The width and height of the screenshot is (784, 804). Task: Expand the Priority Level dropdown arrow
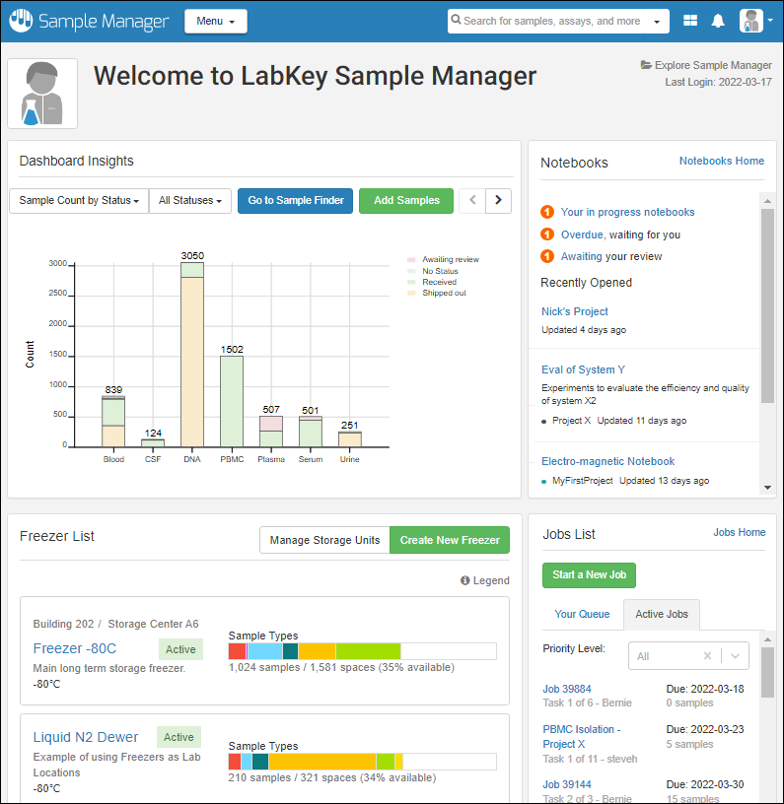click(735, 656)
